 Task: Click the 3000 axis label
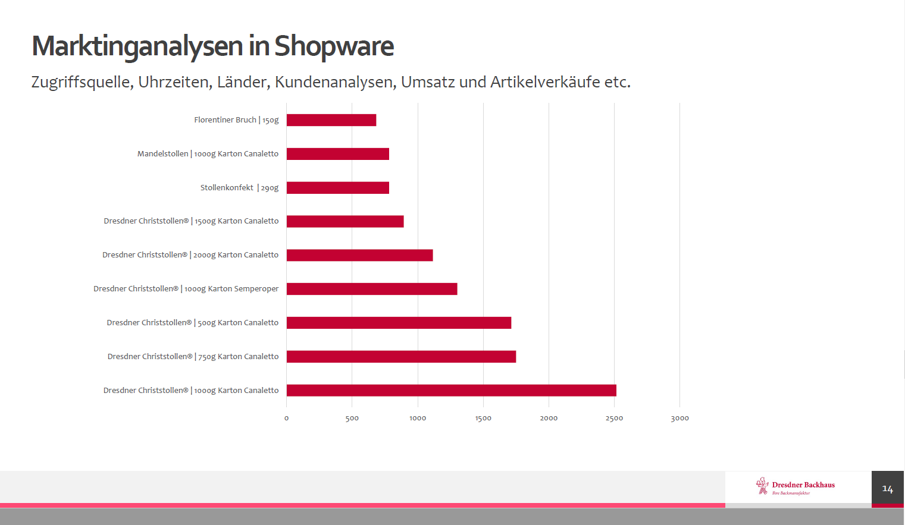point(679,419)
